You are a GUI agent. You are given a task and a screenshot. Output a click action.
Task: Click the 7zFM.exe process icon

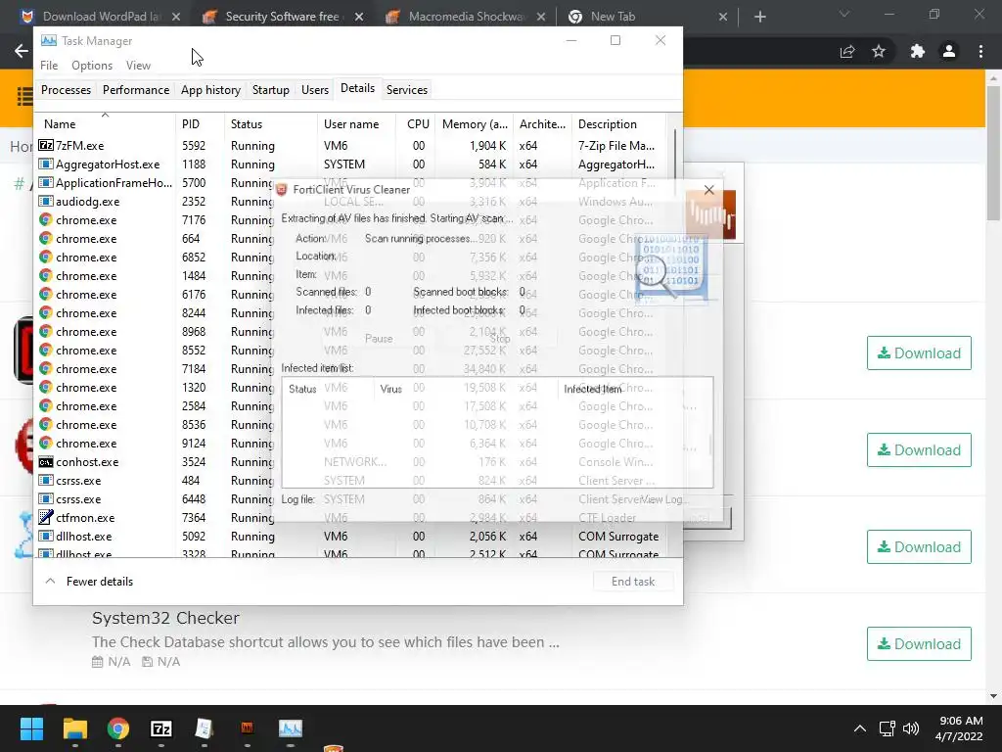[x=45, y=145]
